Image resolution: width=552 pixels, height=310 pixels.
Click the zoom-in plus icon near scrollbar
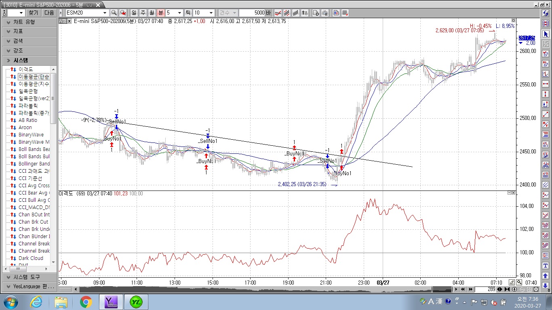514,289
